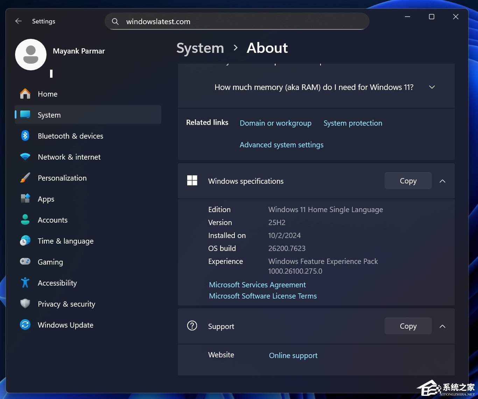Screen dimensions: 478x399
Task: Click the Windows logo beside specifications
Action: (x=192, y=181)
